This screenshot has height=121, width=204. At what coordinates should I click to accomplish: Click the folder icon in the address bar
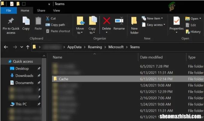(34, 47)
